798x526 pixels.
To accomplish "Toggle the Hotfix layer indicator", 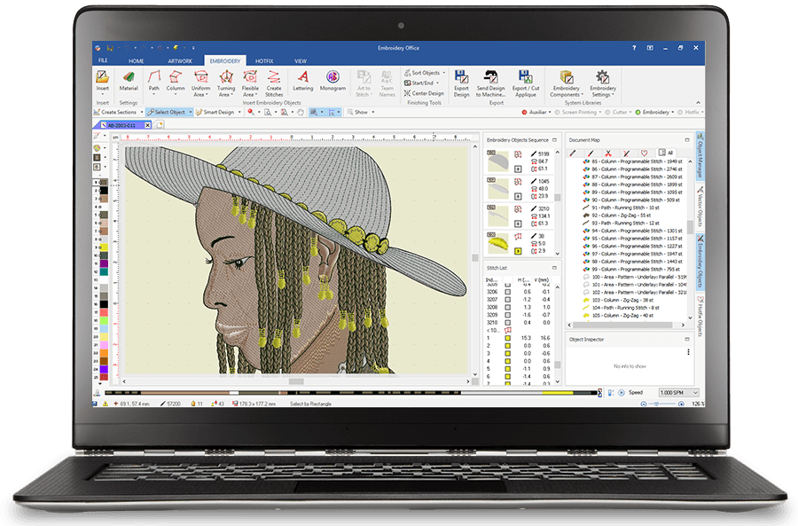I will [680, 112].
